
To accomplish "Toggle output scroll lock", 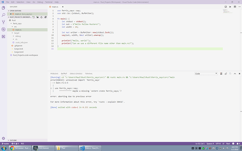I will coord(226,74).
